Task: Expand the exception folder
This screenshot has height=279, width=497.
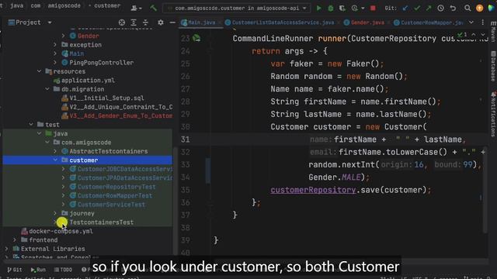Action: [55, 45]
